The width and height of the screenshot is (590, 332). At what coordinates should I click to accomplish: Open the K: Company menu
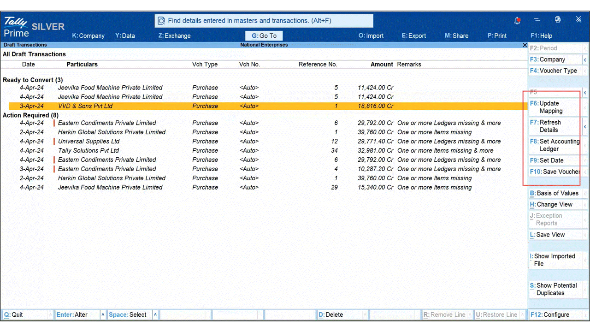(88, 36)
